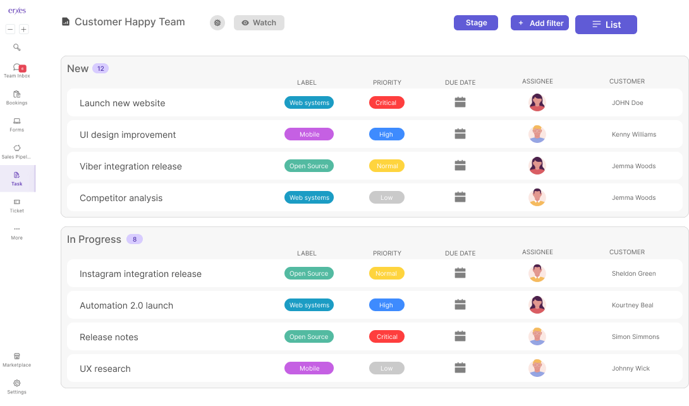This screenshot has height=406, width=689.
Task: Click Open Source label on Viber integration release
Action: [x=309, y=166]
